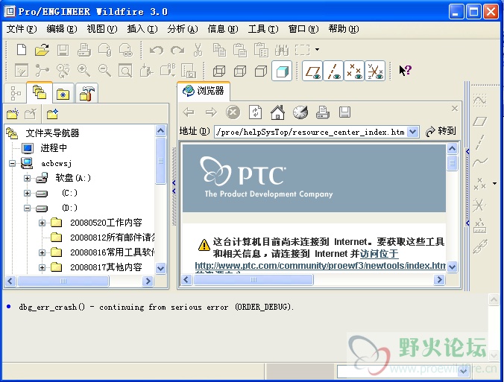Select Wireframe display style icon
The width and height of the screenshot is (504, 382).
219,71
